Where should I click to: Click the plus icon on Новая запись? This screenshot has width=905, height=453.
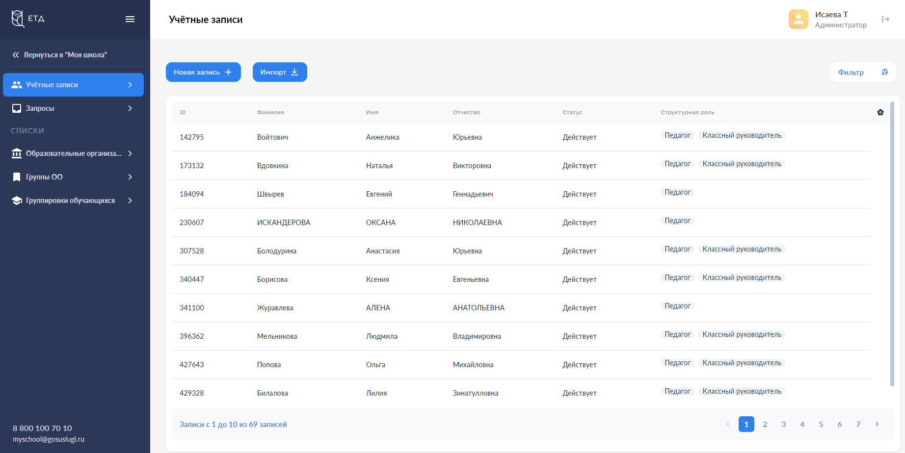point(228,72)
